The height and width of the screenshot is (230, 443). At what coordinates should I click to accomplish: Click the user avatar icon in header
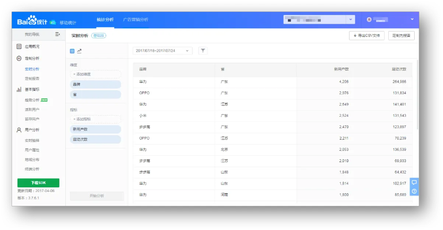(369, 20)
